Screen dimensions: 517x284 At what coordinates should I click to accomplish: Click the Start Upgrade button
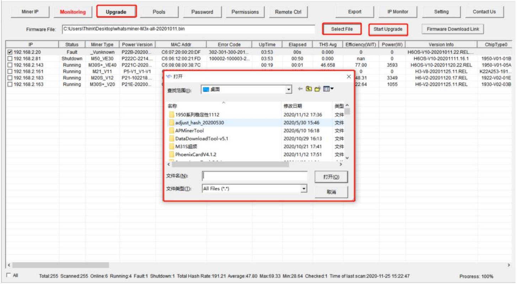(x=388, y=29)
